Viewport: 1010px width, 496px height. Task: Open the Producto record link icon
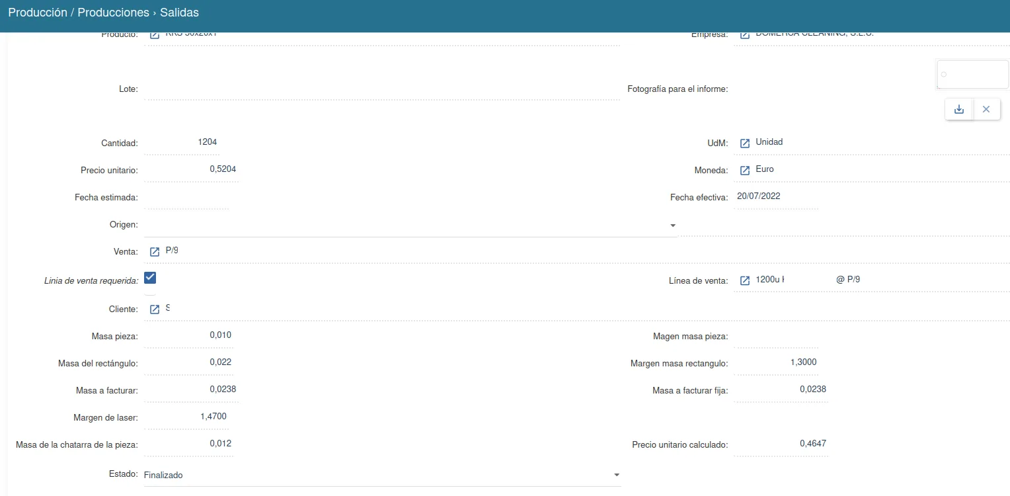point(155,34)
